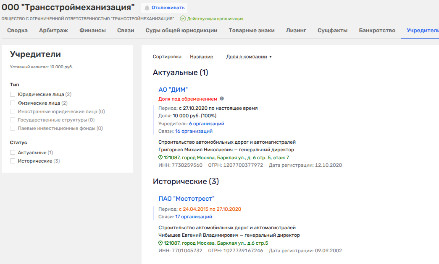The width and height of the screenshot is (439, 264).
Task: Tick the Исторические status checkbox
Action: (x=13, y=161)
